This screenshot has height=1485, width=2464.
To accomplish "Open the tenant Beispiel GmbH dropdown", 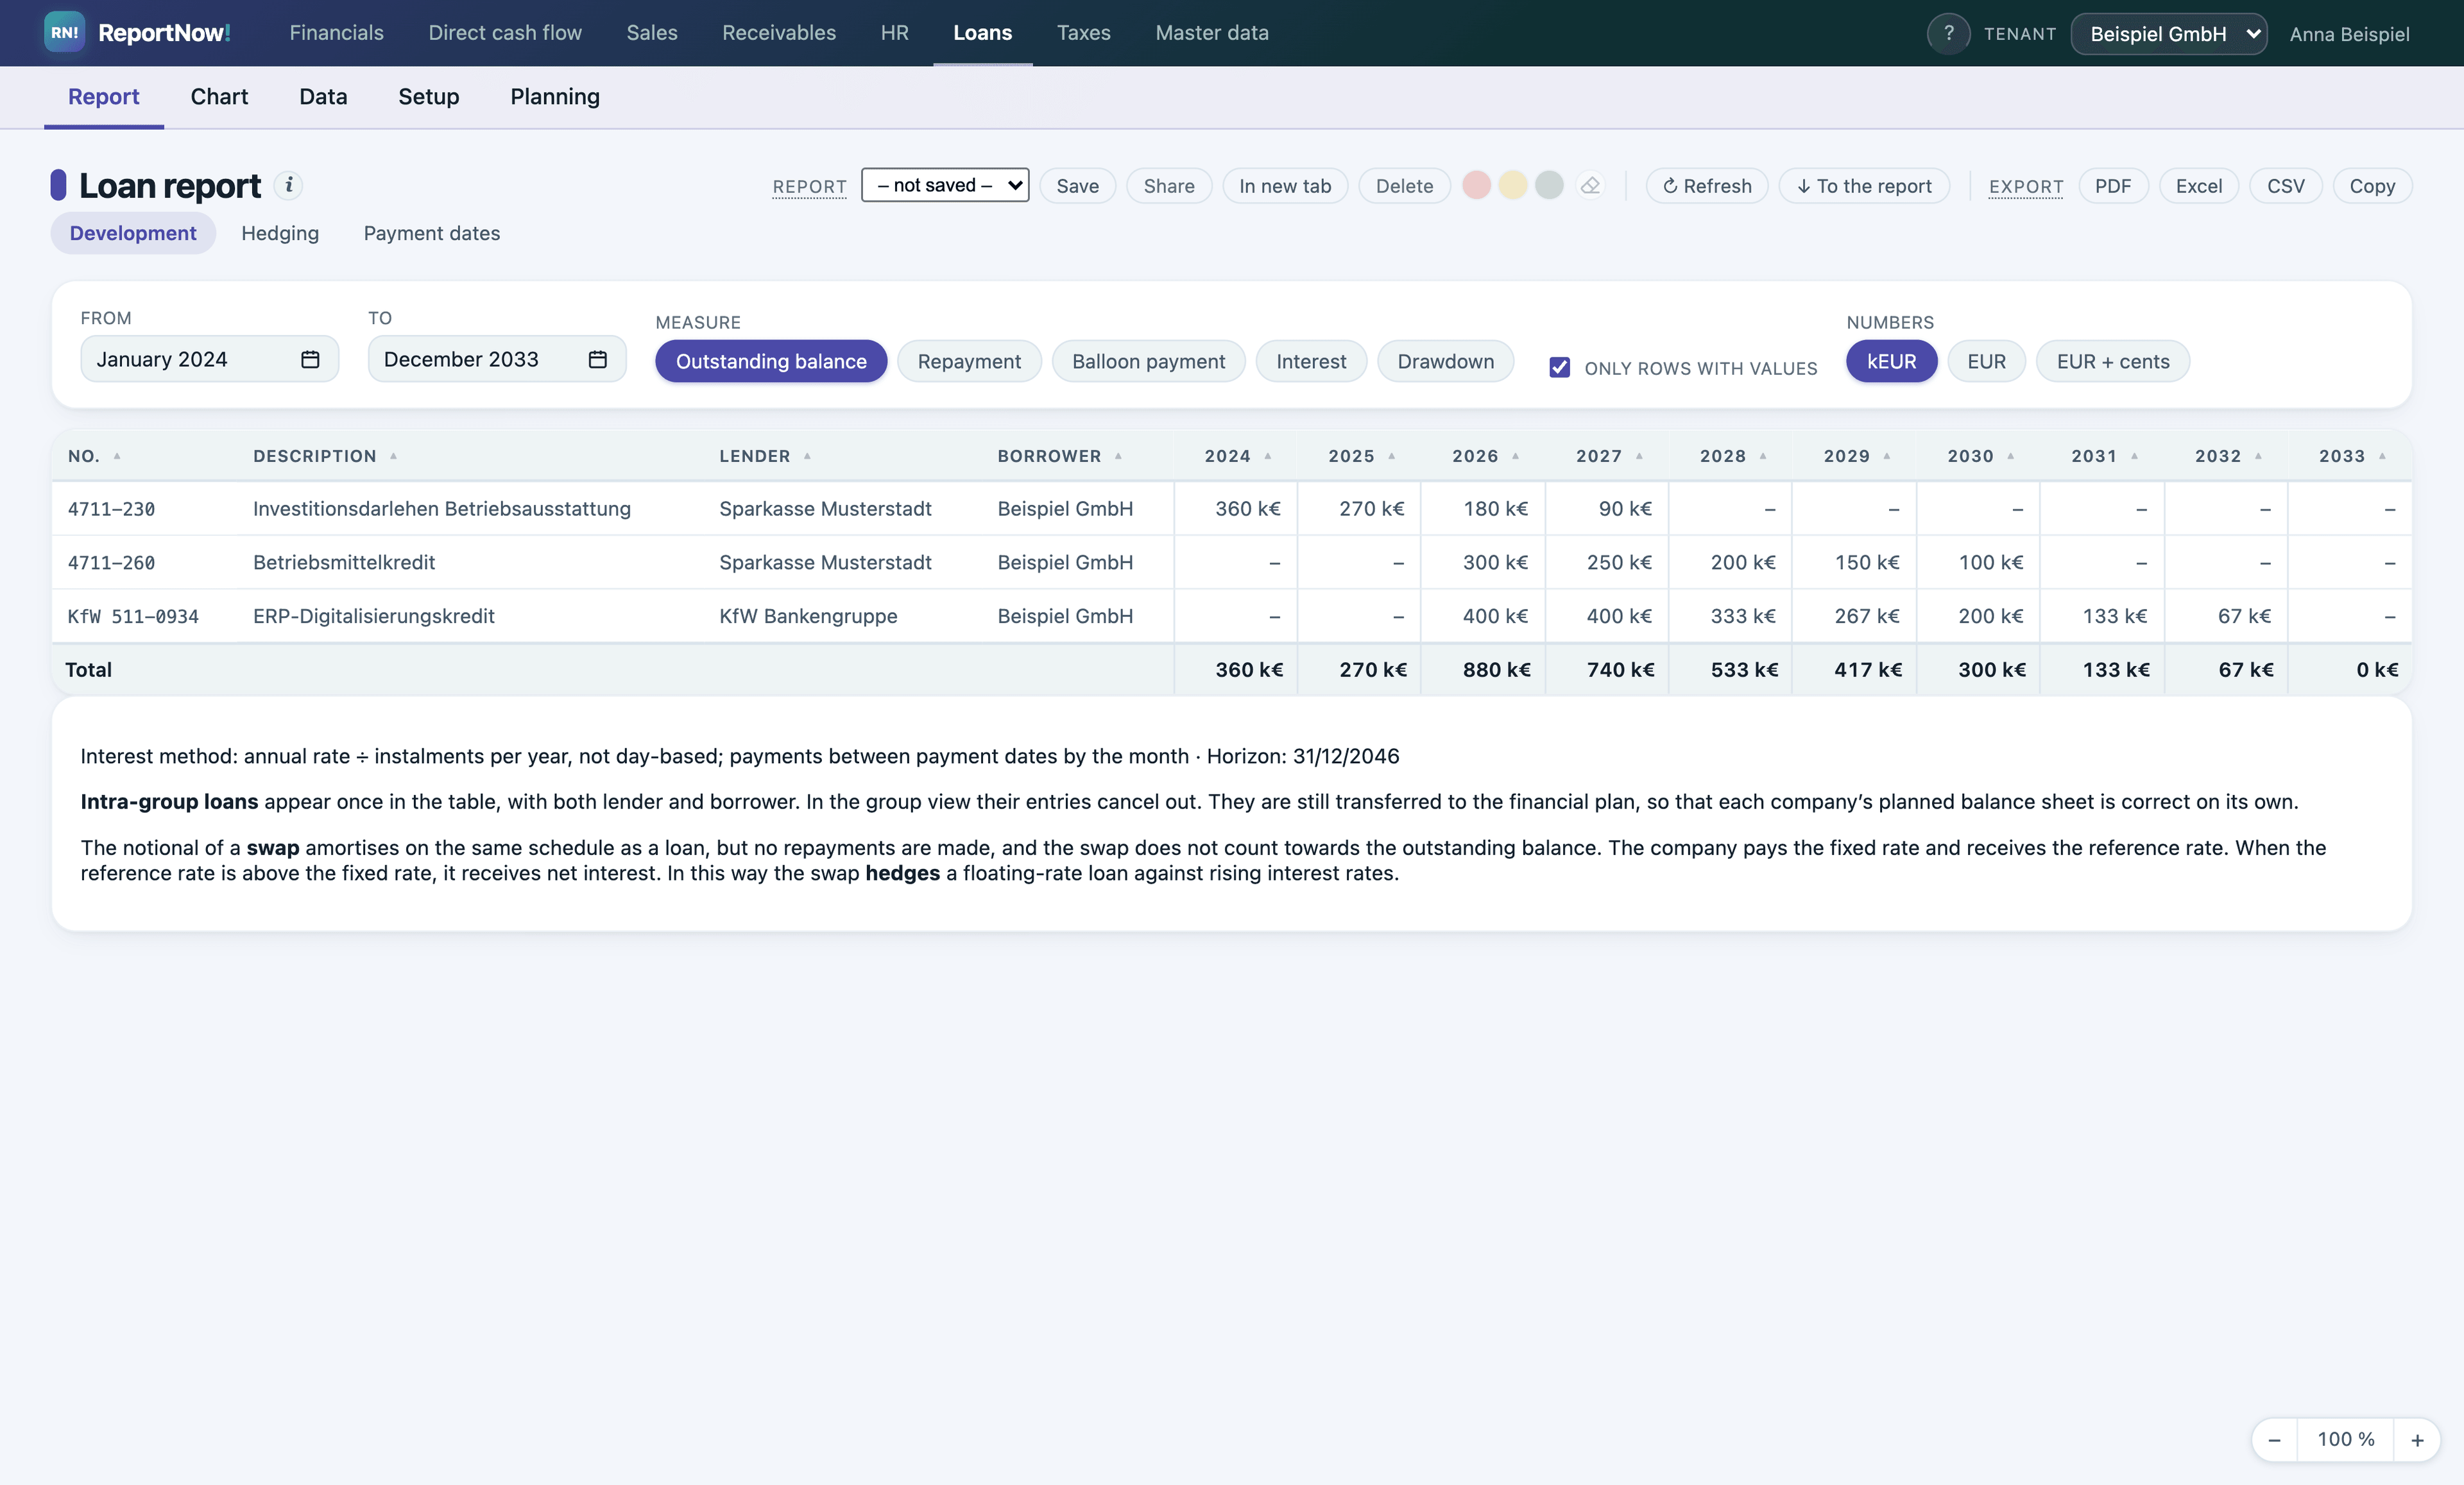I will (2168, 33).
